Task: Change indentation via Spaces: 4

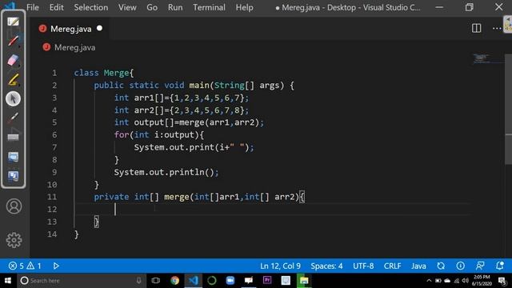Action: (326, 266)
